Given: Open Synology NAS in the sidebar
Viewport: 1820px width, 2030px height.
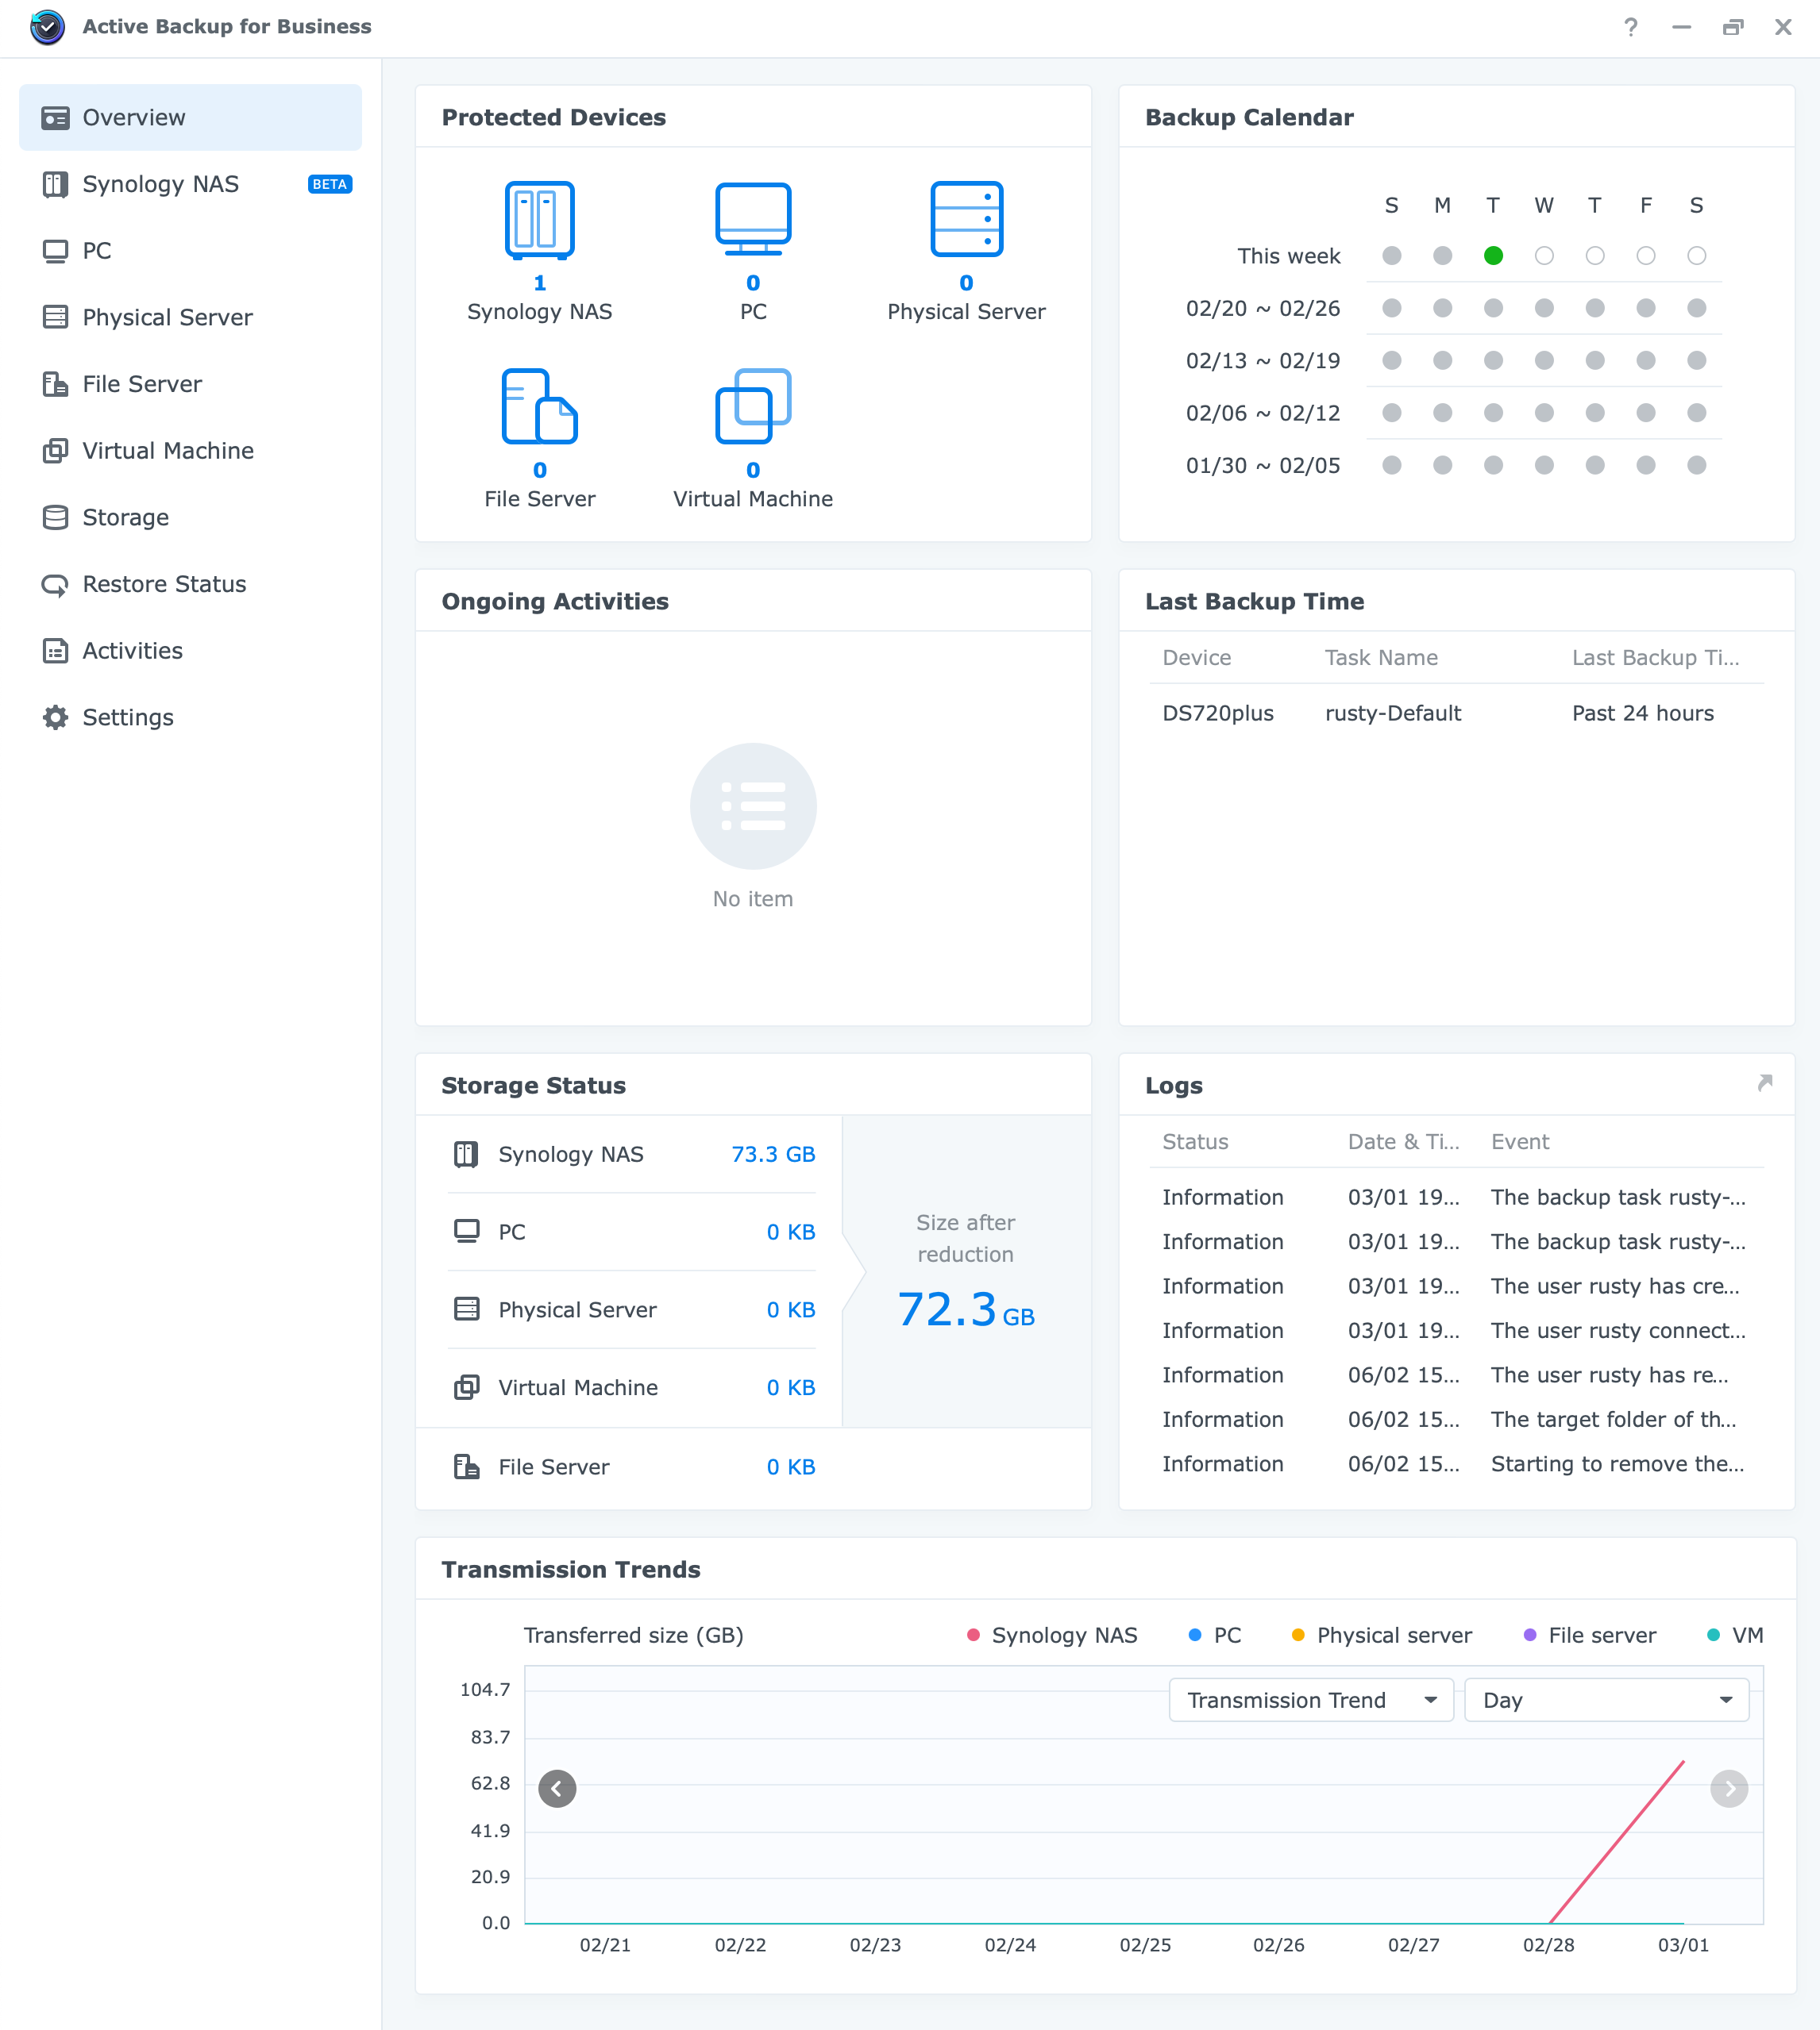Looking at the screenshot, I should tap(190, 184).
